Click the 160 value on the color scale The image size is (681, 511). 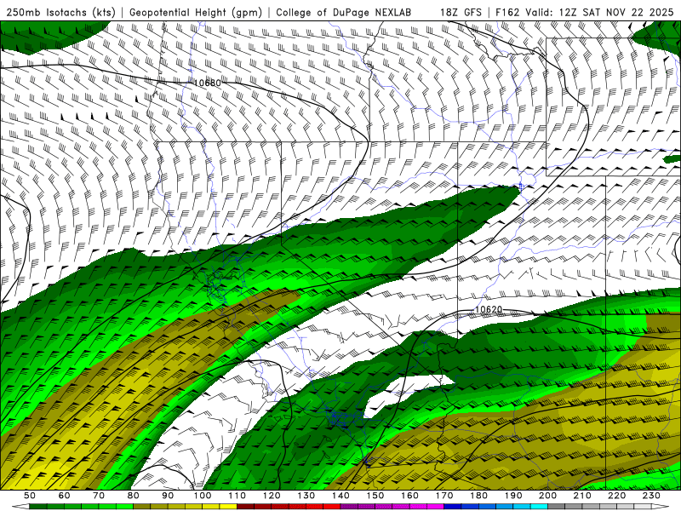click(x=409, y=496)
